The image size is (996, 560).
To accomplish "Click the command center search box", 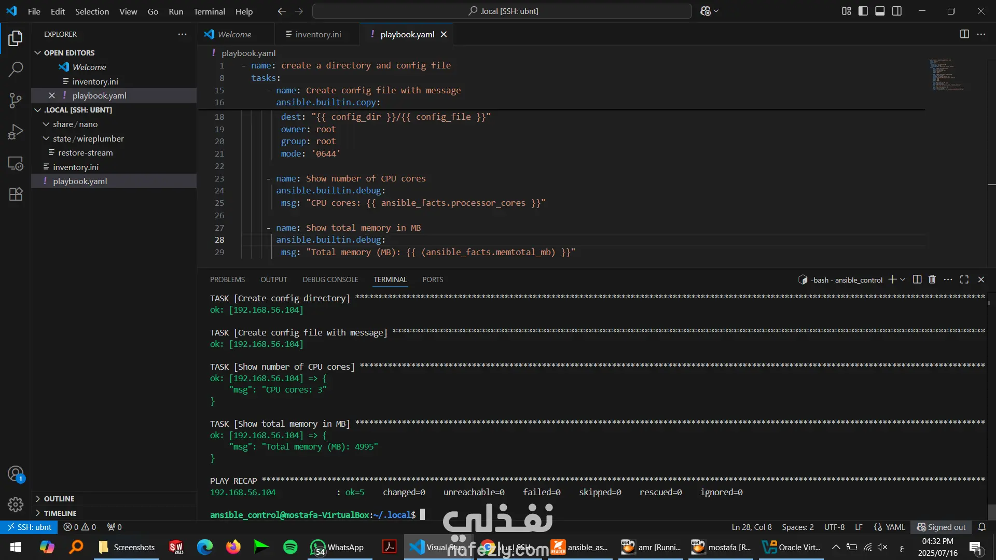I will click(x=502, y=11).
